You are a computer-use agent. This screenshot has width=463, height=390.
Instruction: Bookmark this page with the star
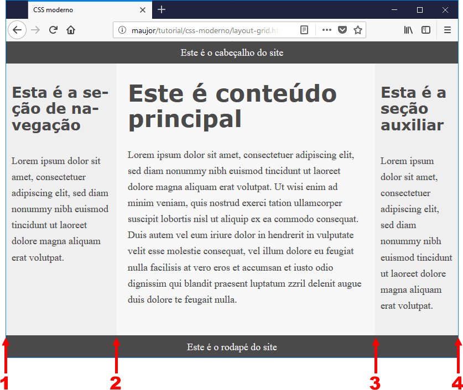358,30
